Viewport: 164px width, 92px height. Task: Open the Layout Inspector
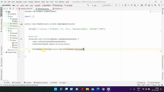click(154, 83)
